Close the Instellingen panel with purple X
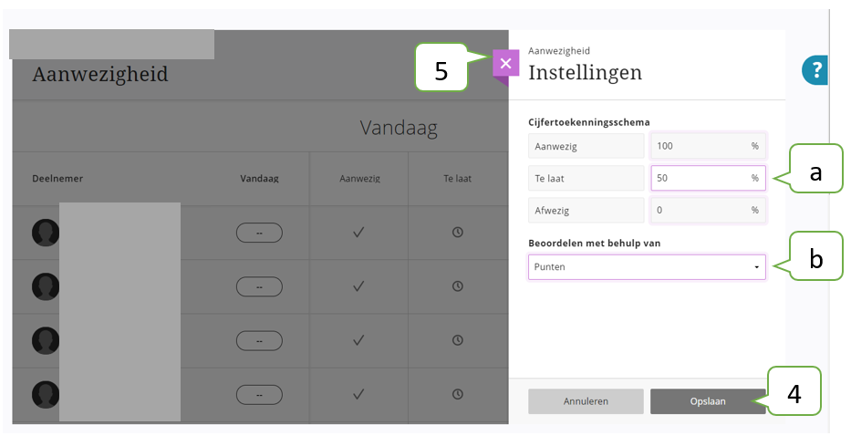 tap(506, 64)
